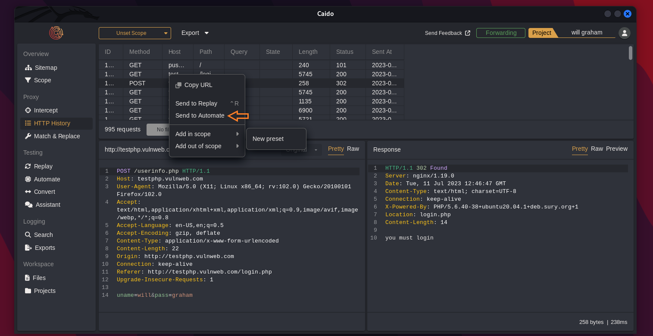Click the Referer header line in request
Screen dimensions: 653x336
pos(194,272)
